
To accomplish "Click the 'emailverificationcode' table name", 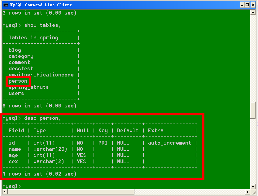I will pyautogui.click(x=41, y=75).
